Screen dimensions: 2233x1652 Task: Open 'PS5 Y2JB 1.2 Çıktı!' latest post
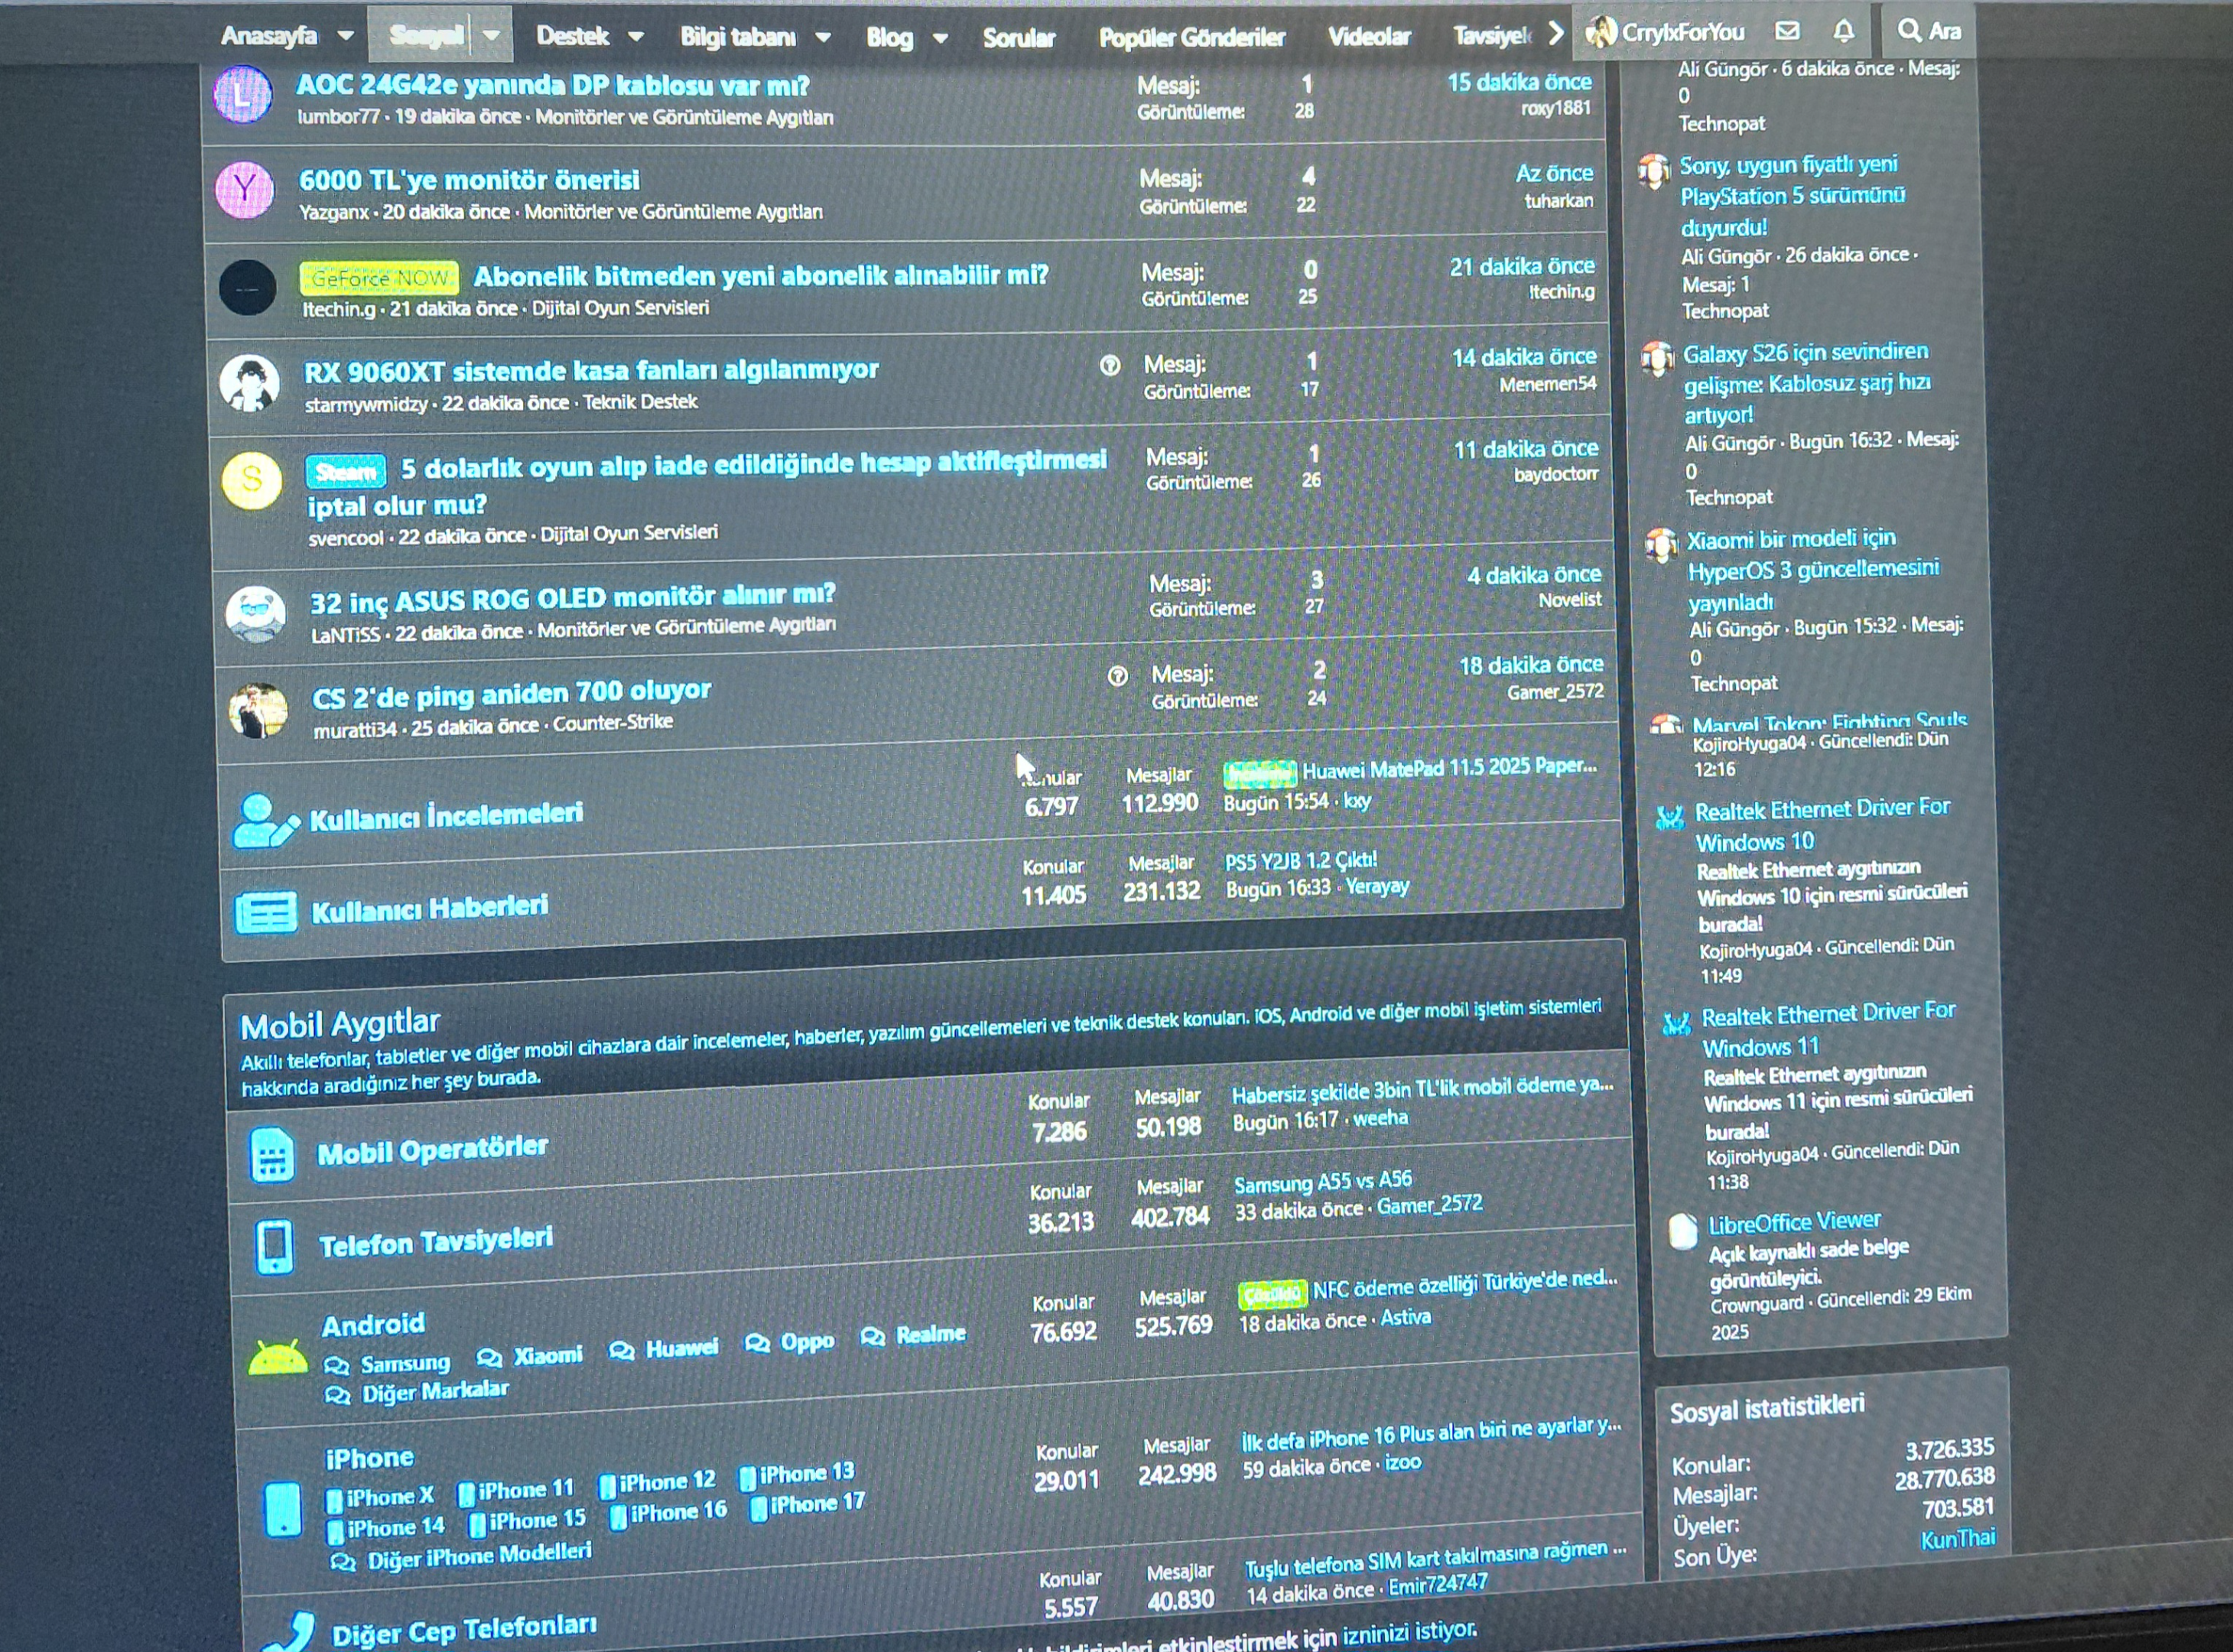[1301, 861]
